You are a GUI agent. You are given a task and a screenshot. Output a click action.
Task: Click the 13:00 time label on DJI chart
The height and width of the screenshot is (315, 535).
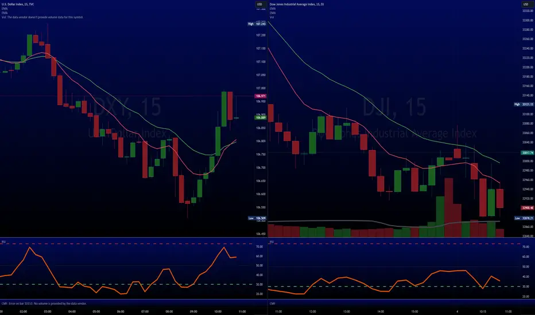[x=346, y=312]
